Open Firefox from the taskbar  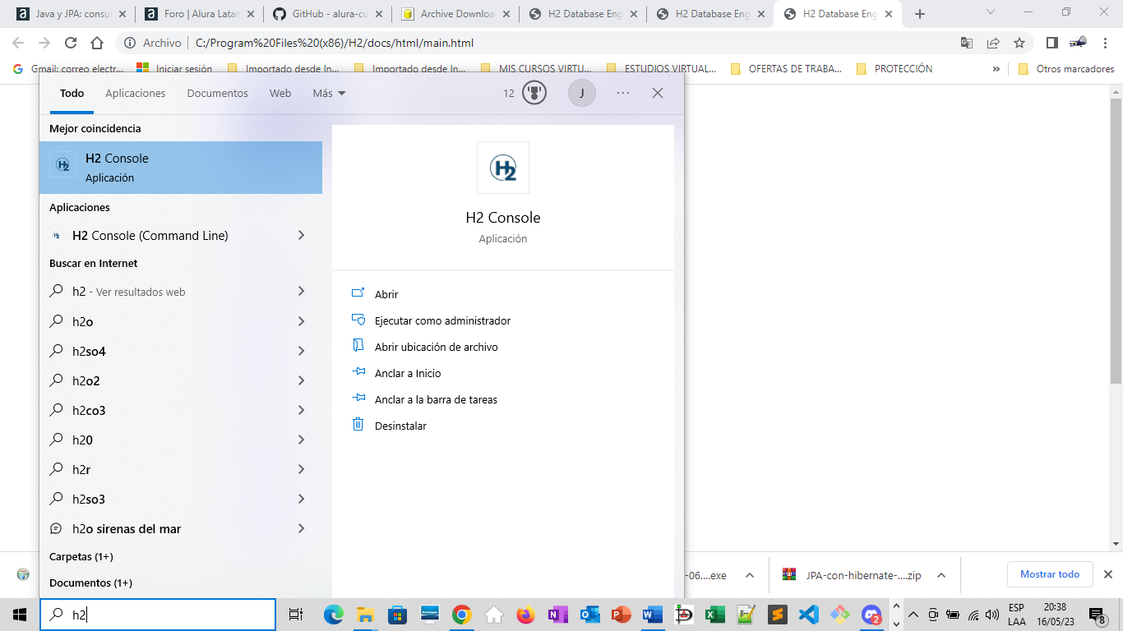click(525, 615)
